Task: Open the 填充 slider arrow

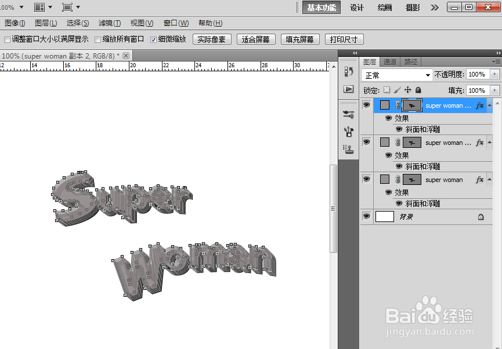Action: click(495, 90)
